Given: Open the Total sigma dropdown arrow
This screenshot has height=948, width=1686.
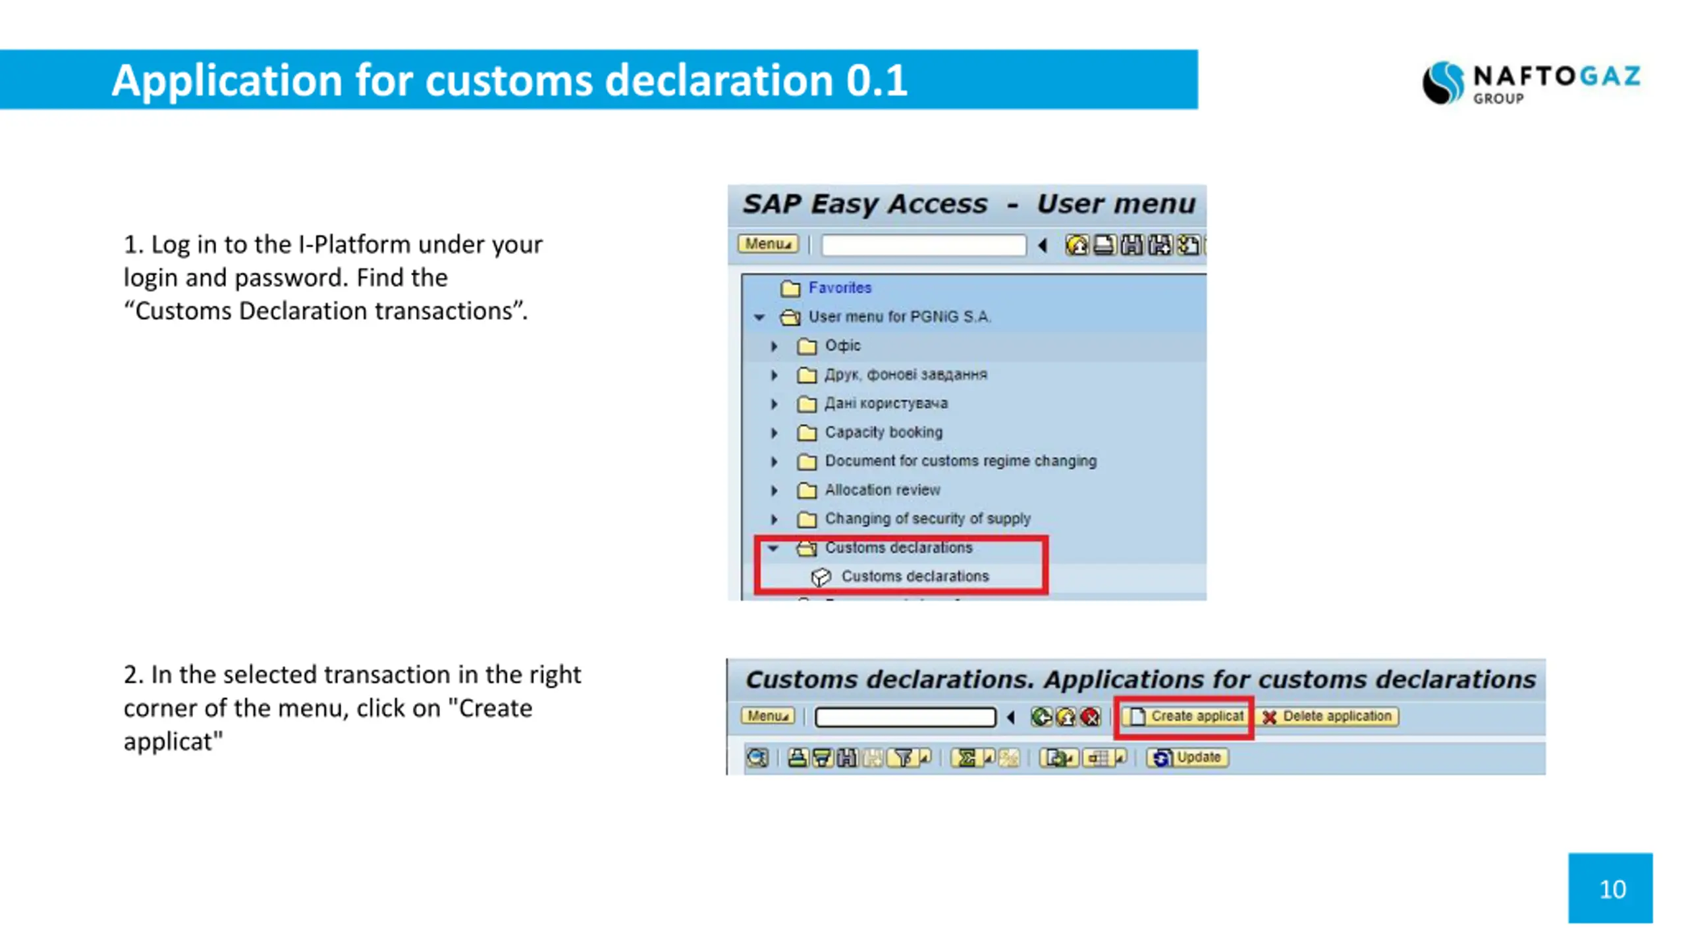Looking at the screenshot, I should 989,758.
